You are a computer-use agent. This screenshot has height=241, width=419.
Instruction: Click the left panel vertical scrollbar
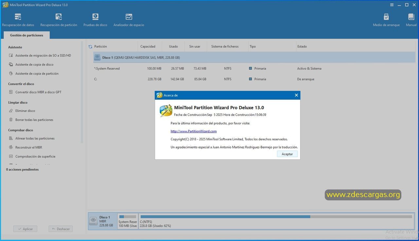tap(82, 92)
